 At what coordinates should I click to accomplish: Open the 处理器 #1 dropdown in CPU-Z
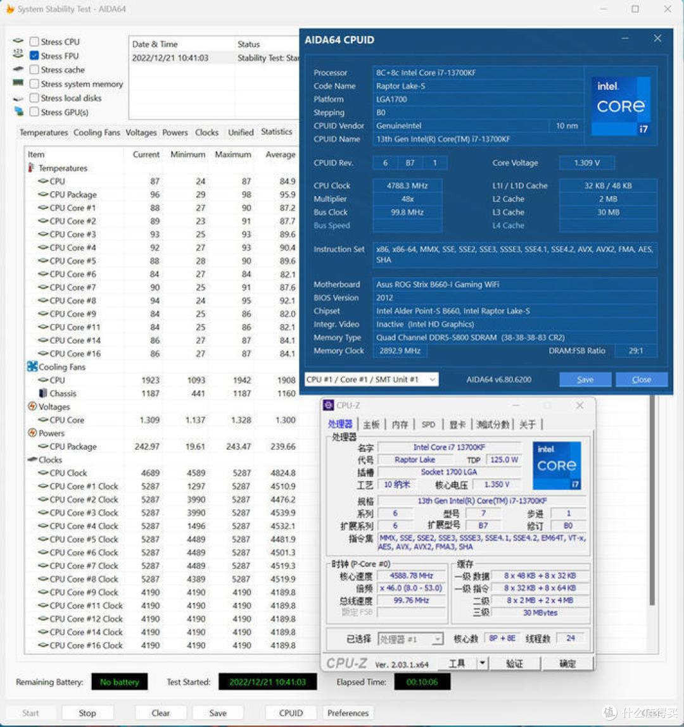410,640
